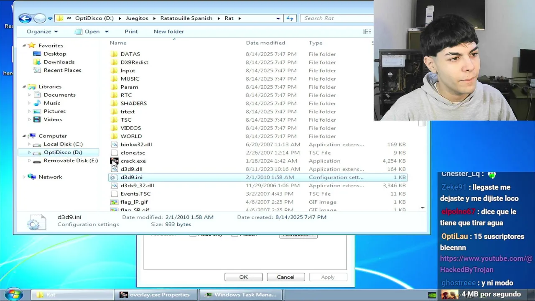This screenshot has width=535, height=301.
Task: Expand the Documents library
Action: (29, 95)
